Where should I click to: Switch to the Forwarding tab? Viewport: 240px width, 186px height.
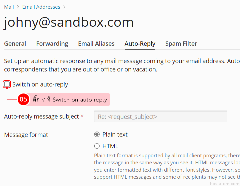click(52, 44)
